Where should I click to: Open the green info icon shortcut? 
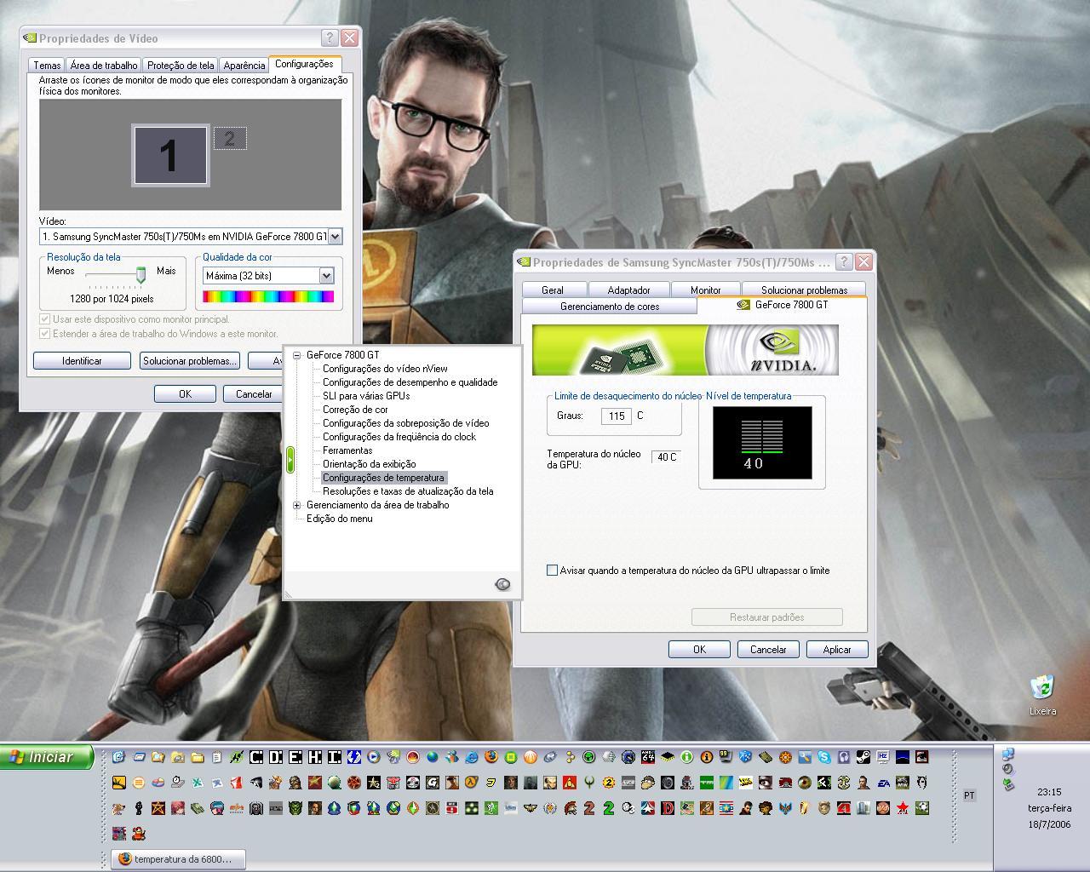(686, 757)
